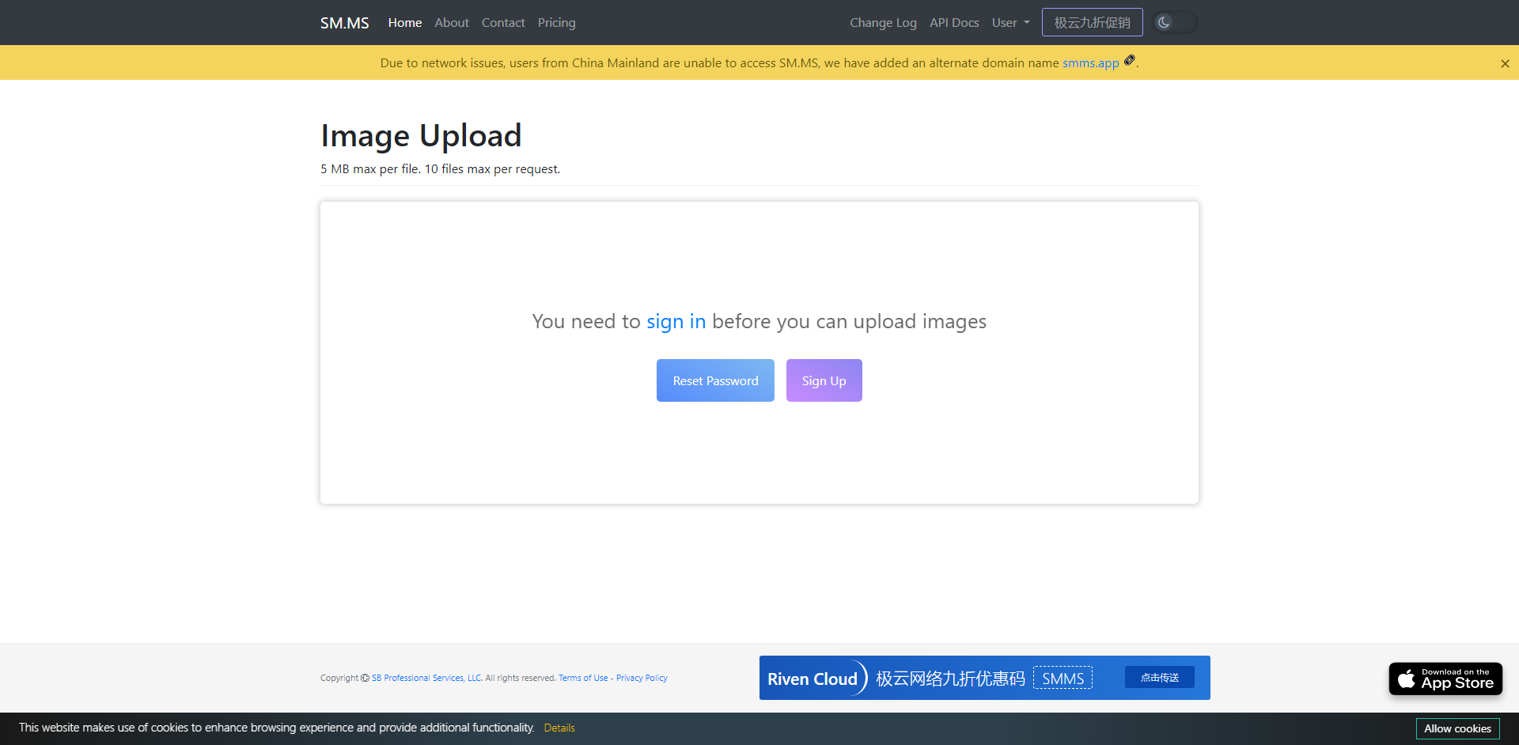Image resolution: width=1519 pixels, height=745 pixels.
Task: Open the About page
Action: pos(452,23)
